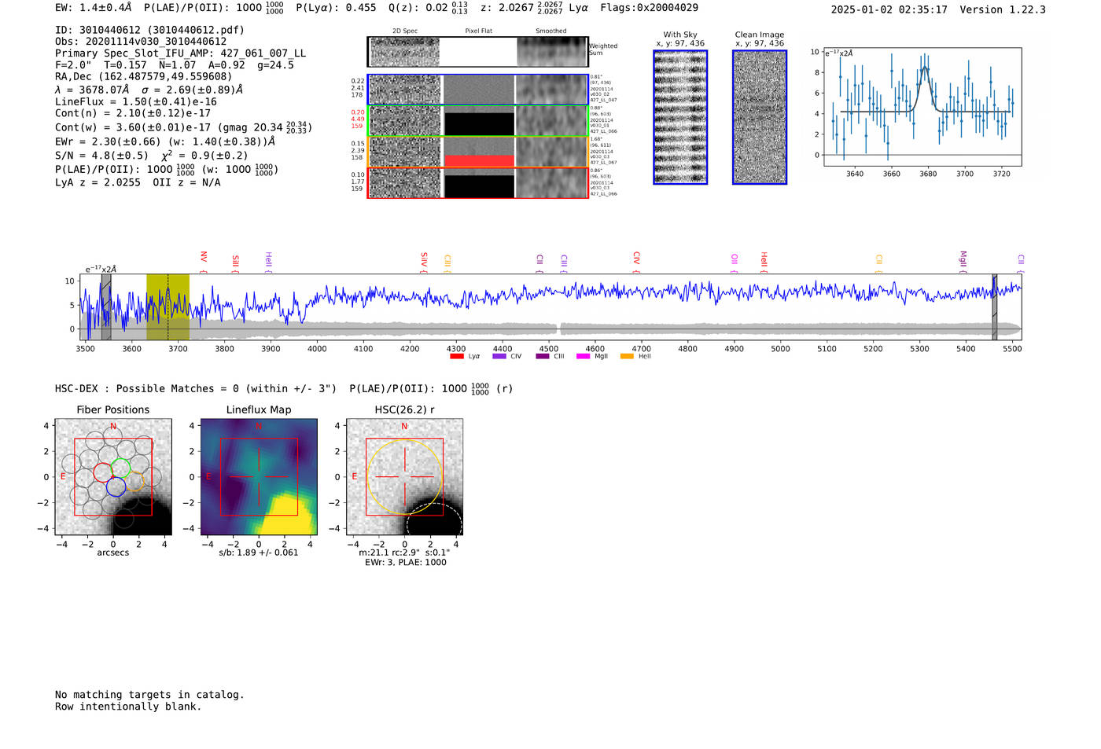The width and height of the screenshot is (1101, 749).
Task: Click the red CIV line marker above the spectrum
Action: coord(636,258)
